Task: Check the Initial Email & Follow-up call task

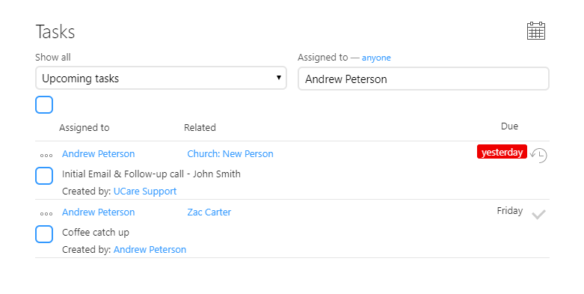Action: [44, 176]
